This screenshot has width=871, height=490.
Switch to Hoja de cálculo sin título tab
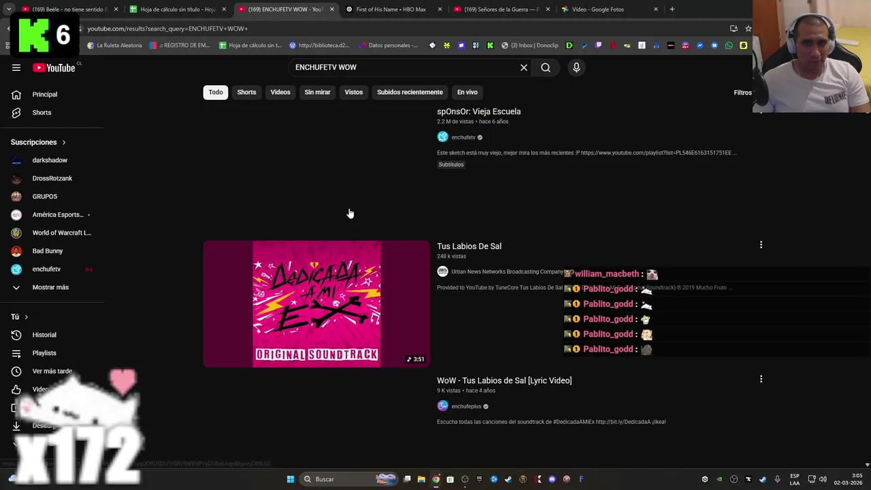point(178,10)
